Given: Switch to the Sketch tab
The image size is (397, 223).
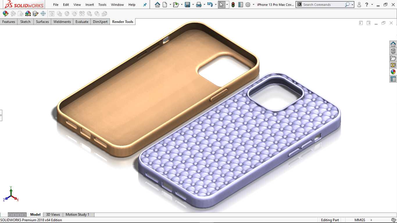Looking at the screenshot, I should coord(25,22).
